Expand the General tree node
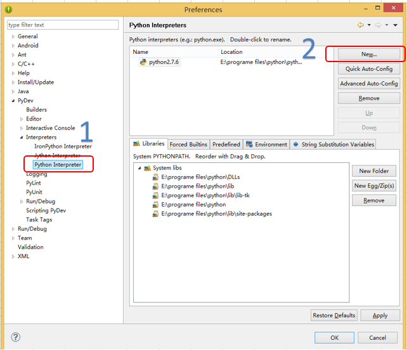Image resolution: width=407 pixels, height=350 pixels. coord(13,37)
